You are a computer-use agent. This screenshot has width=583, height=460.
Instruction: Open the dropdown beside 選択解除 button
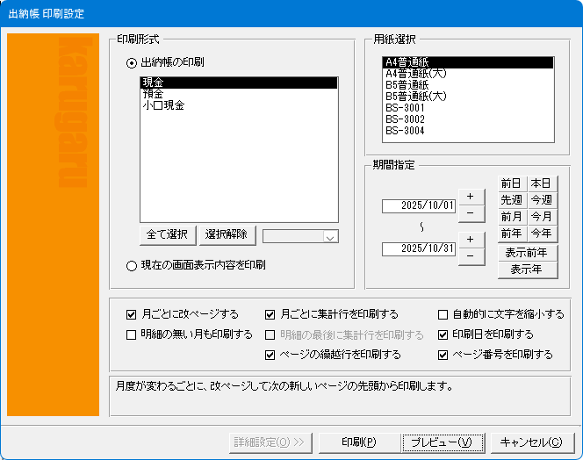click(330, 236)
